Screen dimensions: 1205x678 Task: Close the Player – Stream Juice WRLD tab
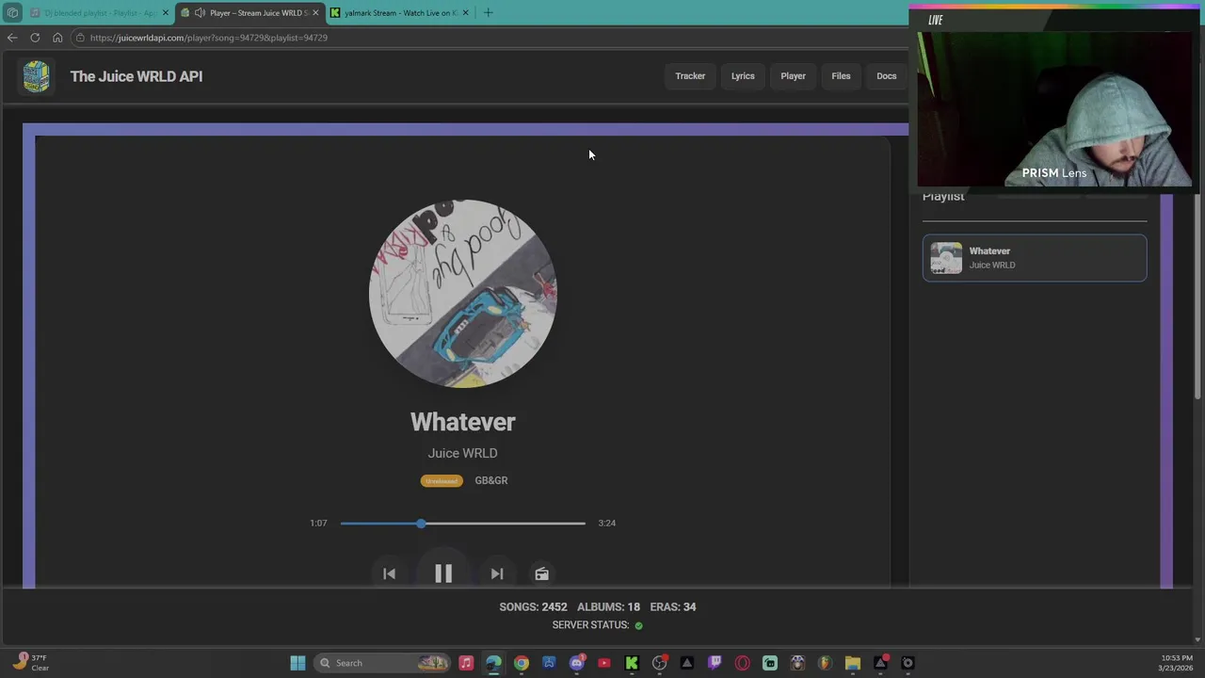315,13
